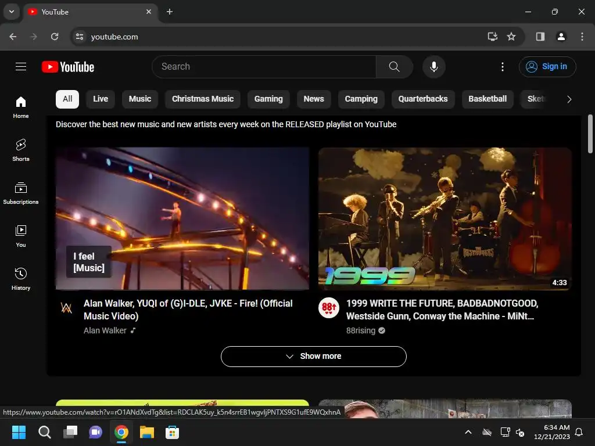Image resolution: width=595 pixels, height=446 pixels.
Task: Click the OneDrive cloud tray icon
Action: [487, 432]
